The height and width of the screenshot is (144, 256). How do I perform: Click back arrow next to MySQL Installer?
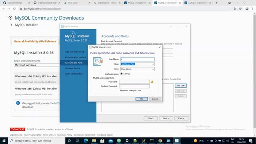coord(12,25)
